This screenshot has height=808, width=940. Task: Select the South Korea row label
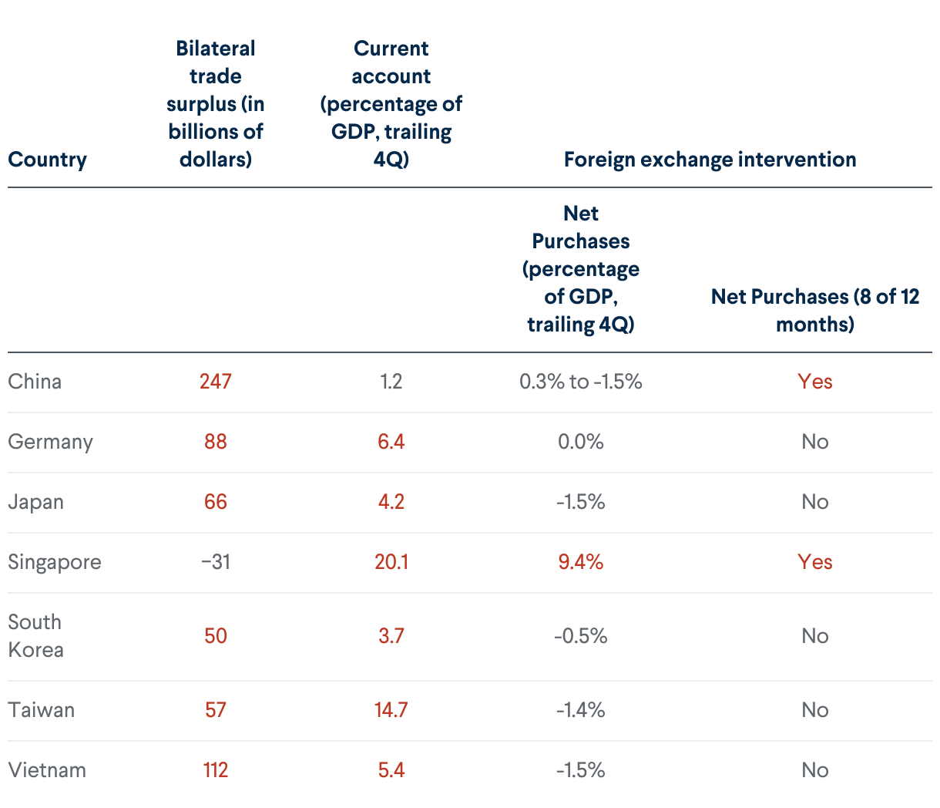(35, 636)
